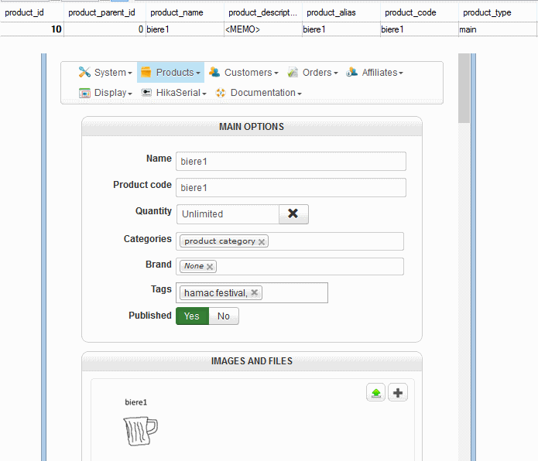Open the Documentation dropdown menu
The width and height of the screenshot is (538, 461).
click(259, 93)
